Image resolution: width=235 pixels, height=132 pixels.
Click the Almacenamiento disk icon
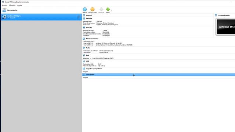pyautogui.click(x=84, y=38)
